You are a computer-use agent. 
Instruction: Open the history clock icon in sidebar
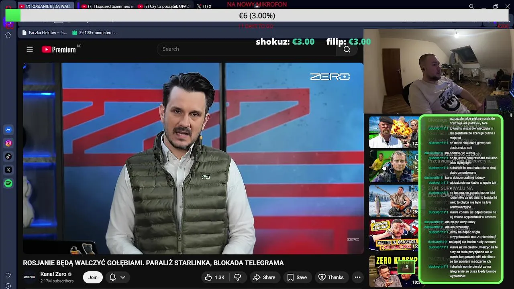click(8, 286)
